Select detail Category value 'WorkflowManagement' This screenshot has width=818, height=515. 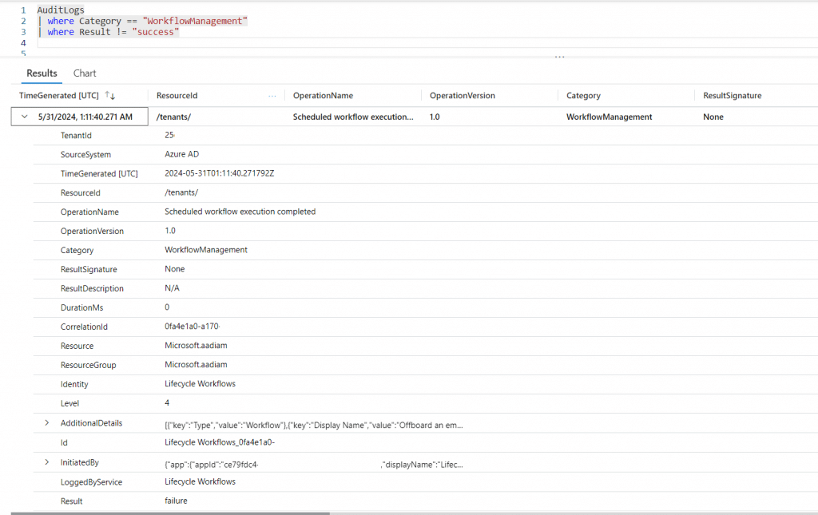[206, 250]
